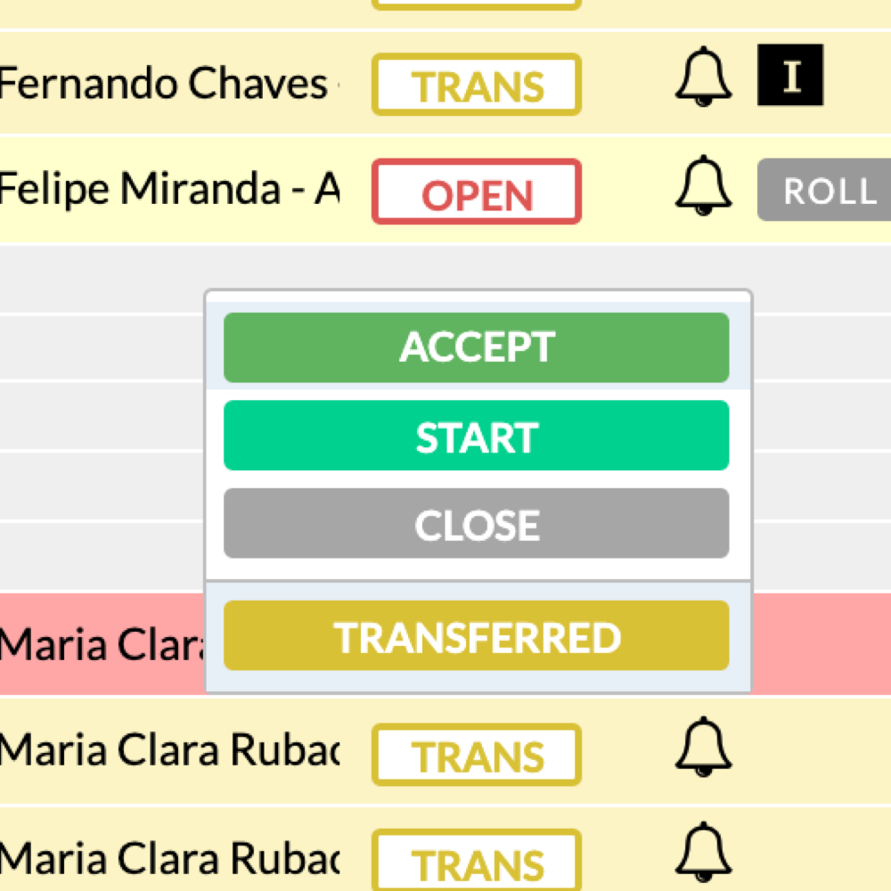This screenshot has height=891, width=891.
Task: Click the bell icon for Fernando Chaves
Action: (704, 81)
